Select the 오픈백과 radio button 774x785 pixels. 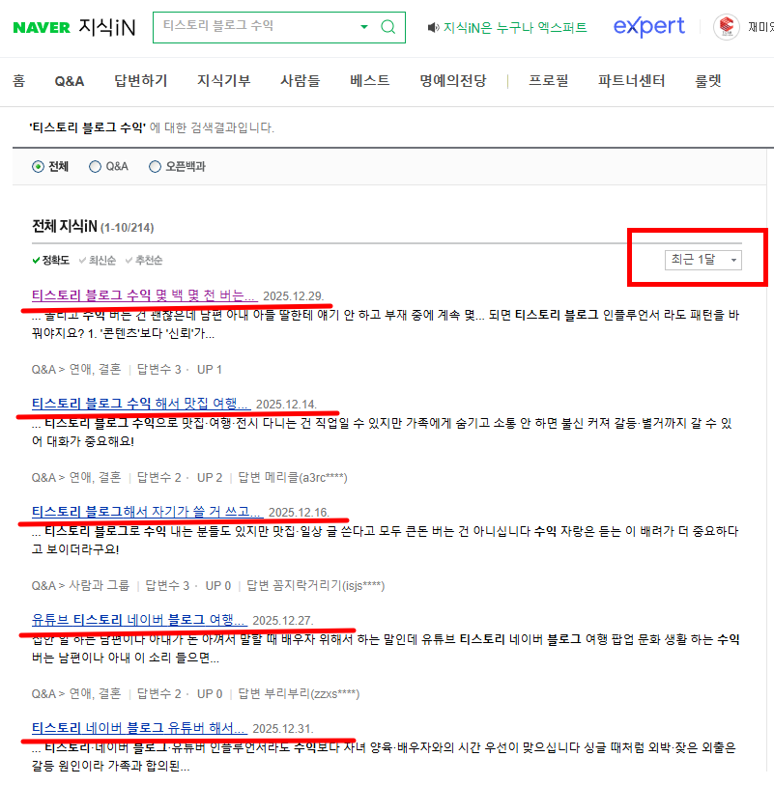tap(155, 165)
